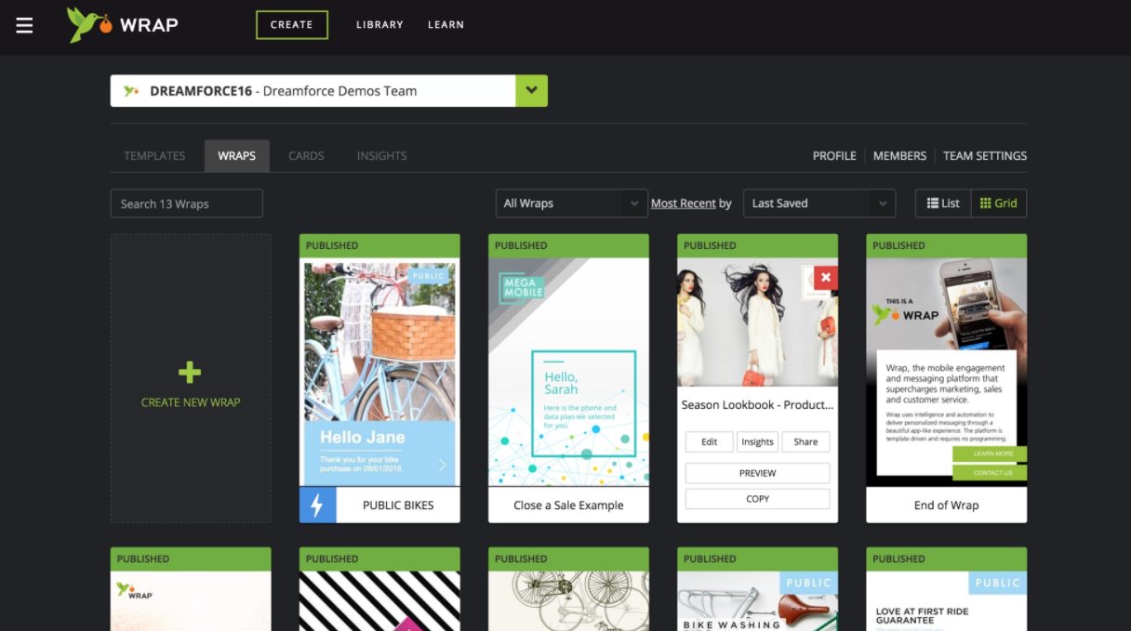The height and width of the screenshot is (631, 1131).
Task: Open the End of Wrap thumbnail
Action: tap(947, 372)
